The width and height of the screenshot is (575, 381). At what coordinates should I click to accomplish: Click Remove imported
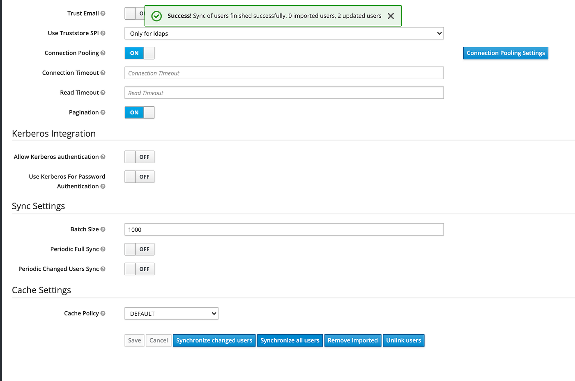pyautogui.click(x=352, y=340)
